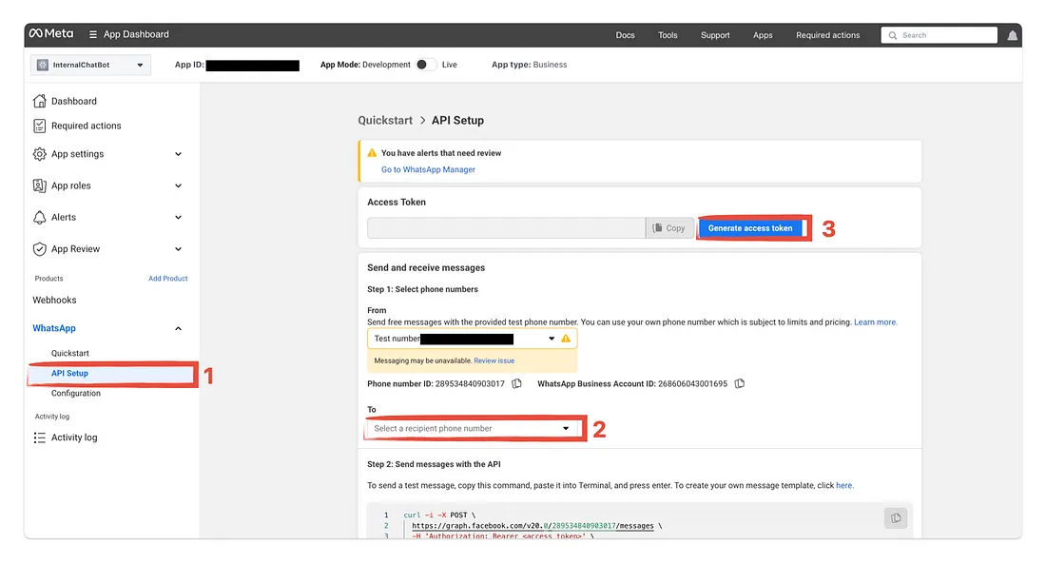
Task: Copy the Phone number ID
Action: pyautogui.click(x=516, y=384)
